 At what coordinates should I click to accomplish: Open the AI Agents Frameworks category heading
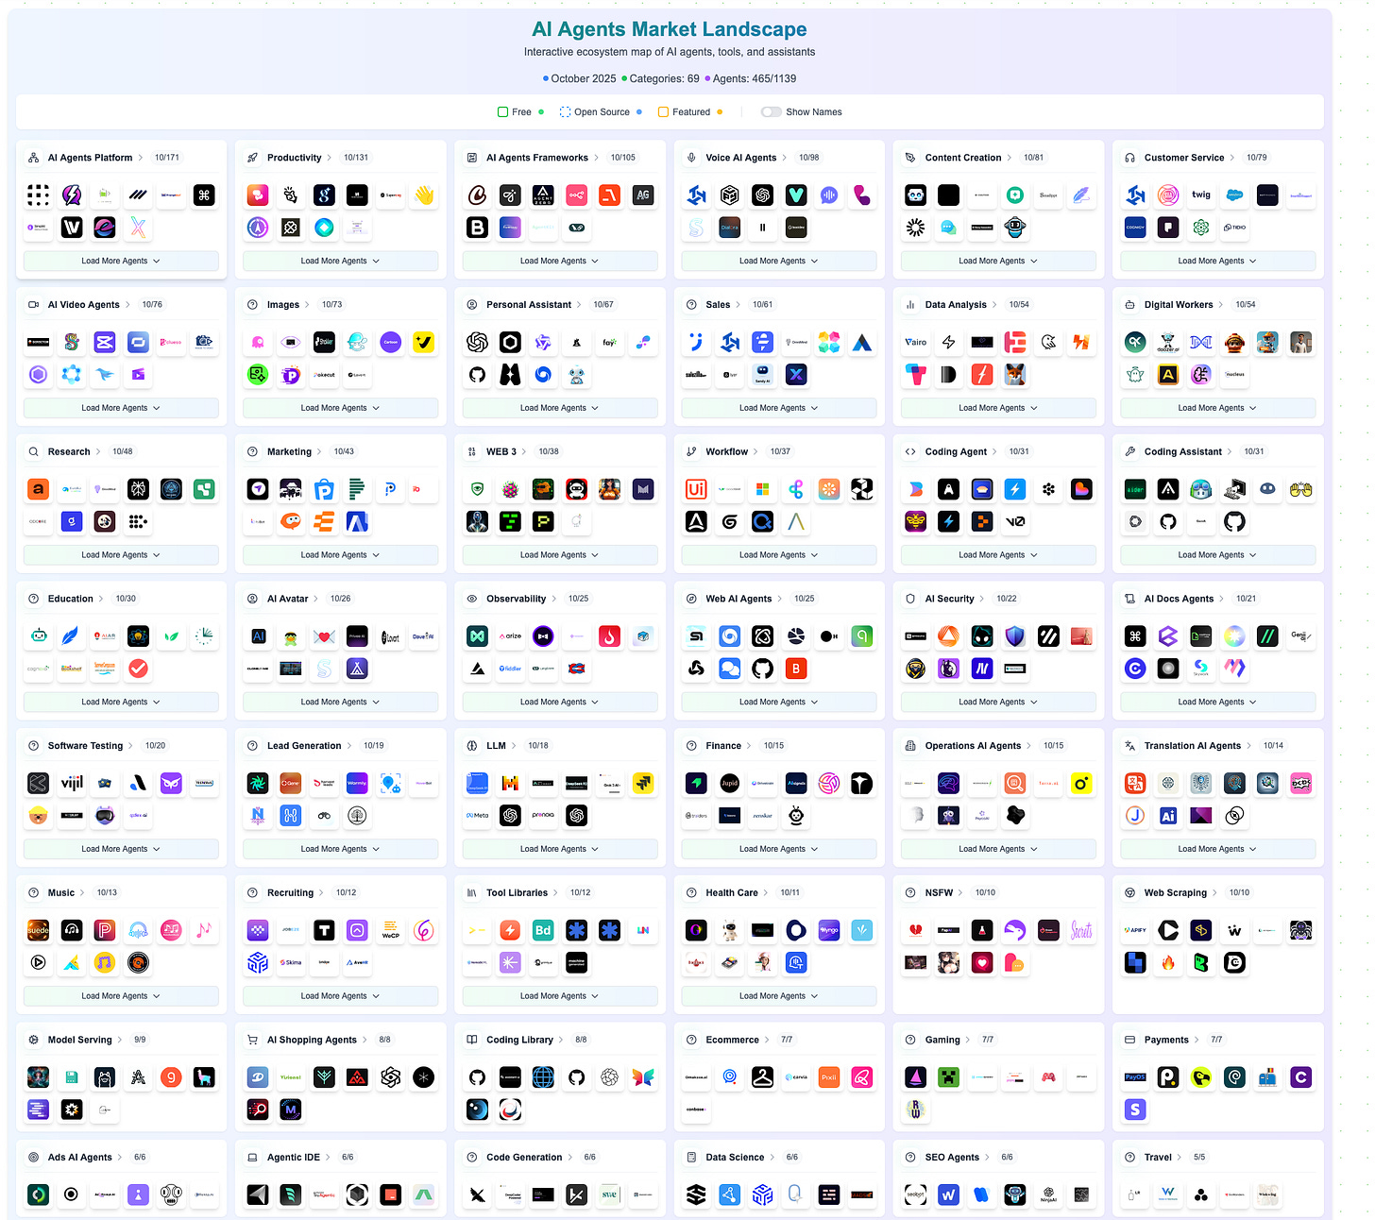pos(537,158)
